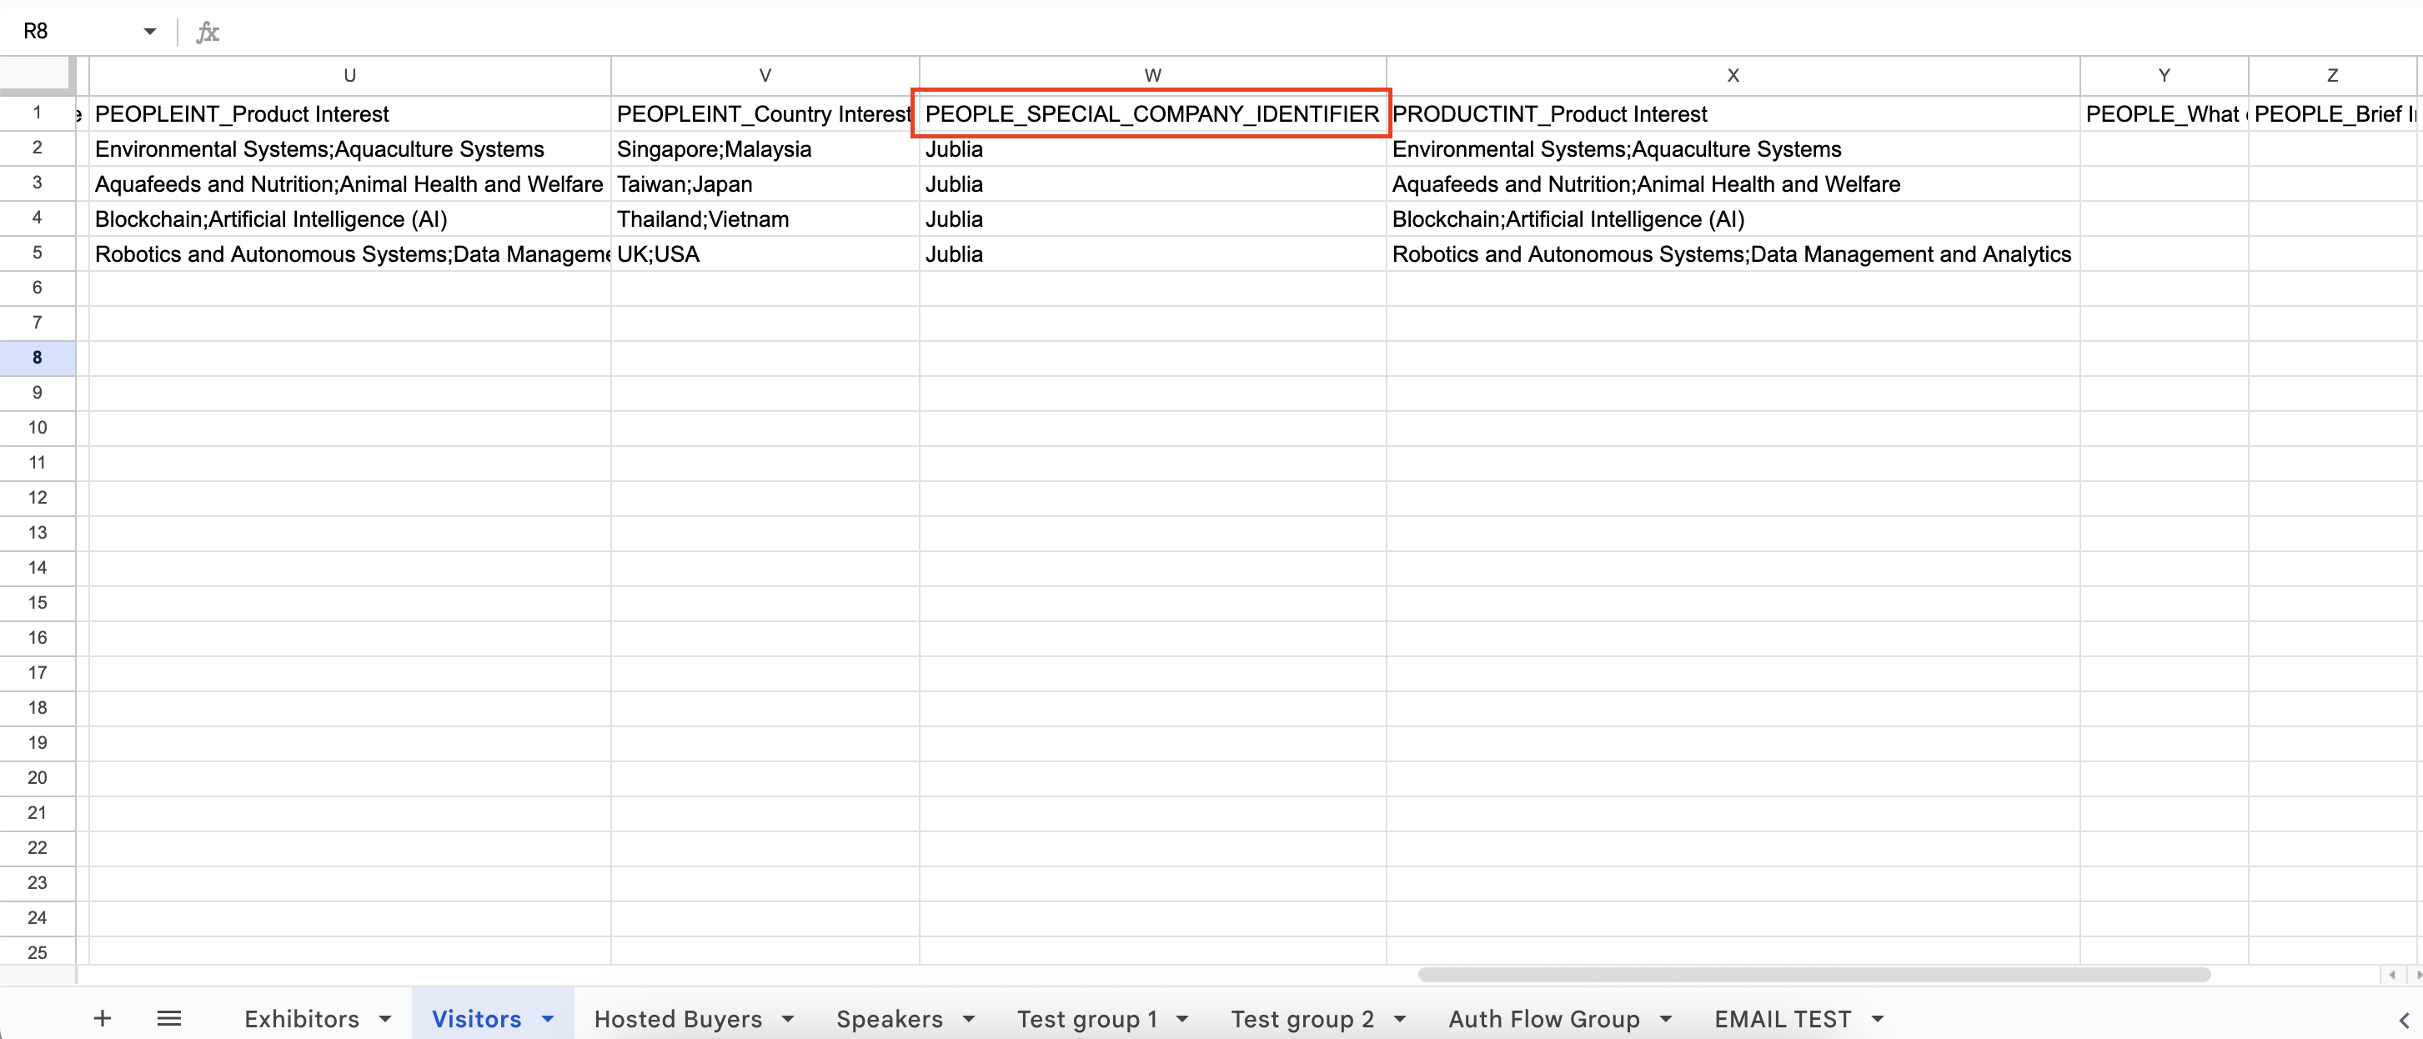
Task: Open the Name Box dropdown arrow
Action: point(149,32)
